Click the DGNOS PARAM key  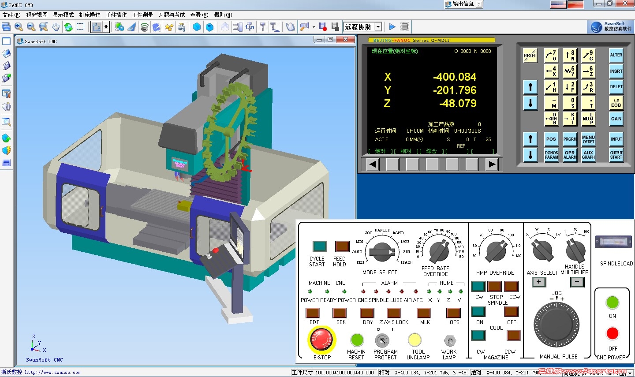[551, 155]
